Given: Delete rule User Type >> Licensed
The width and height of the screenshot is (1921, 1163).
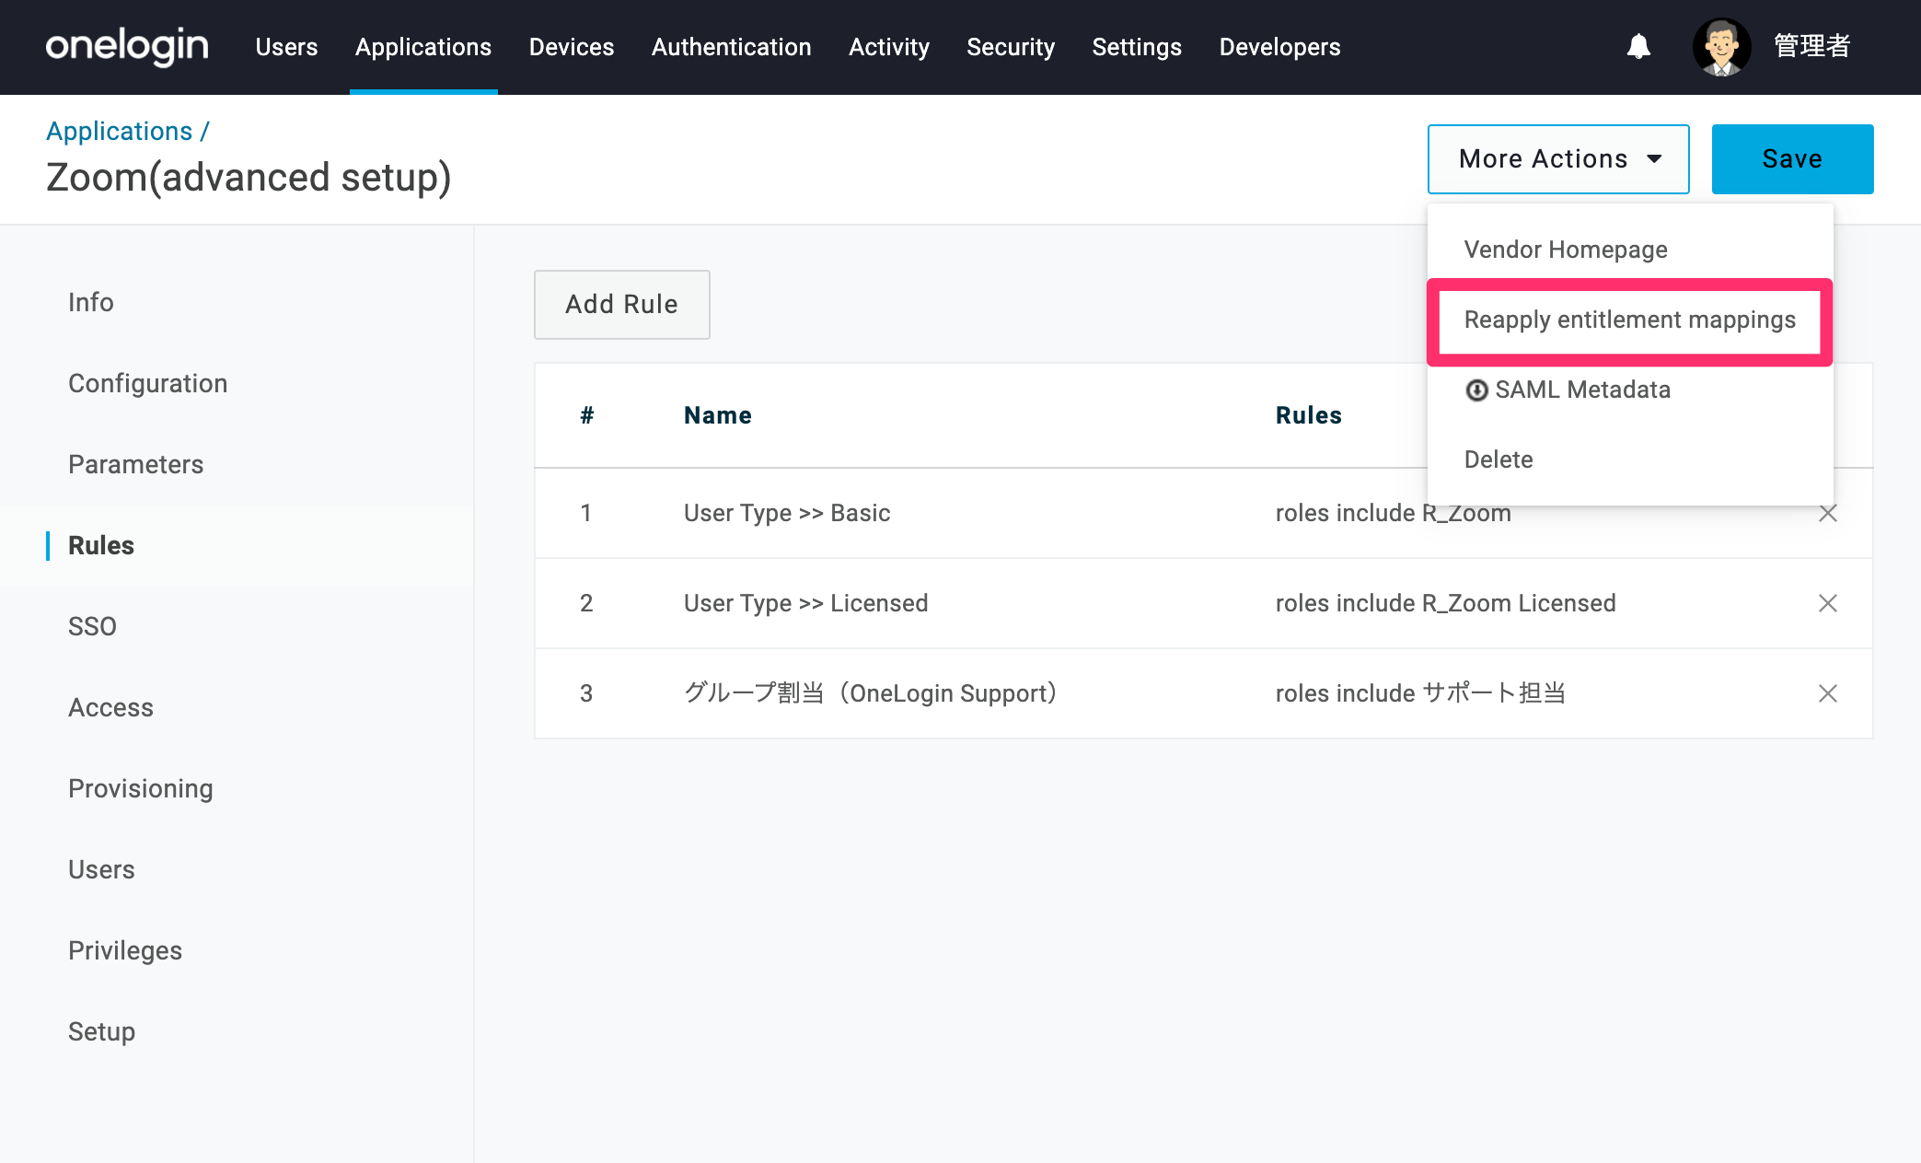Looking at the screenshot, I should [1827, 603].
